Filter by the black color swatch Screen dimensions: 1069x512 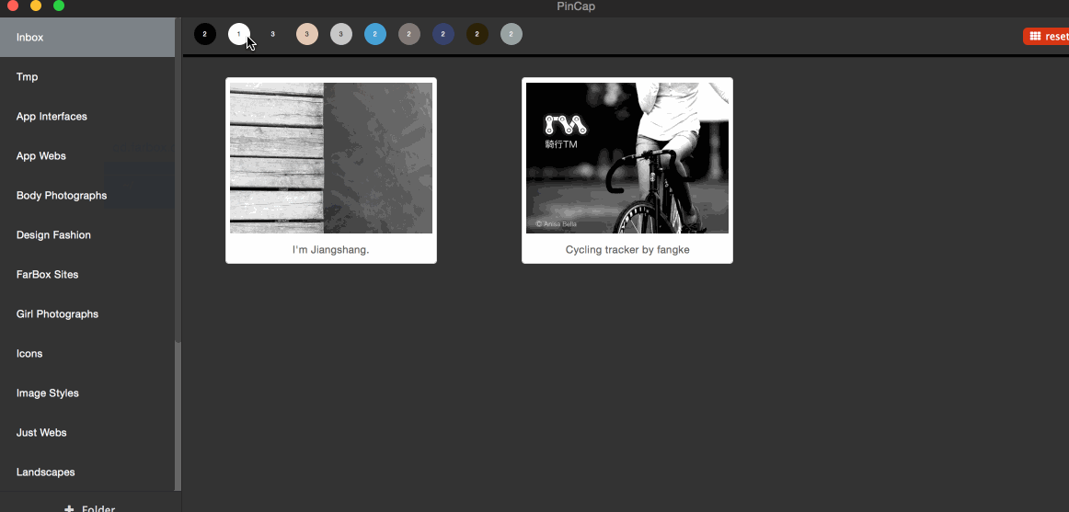click(204, 34)
